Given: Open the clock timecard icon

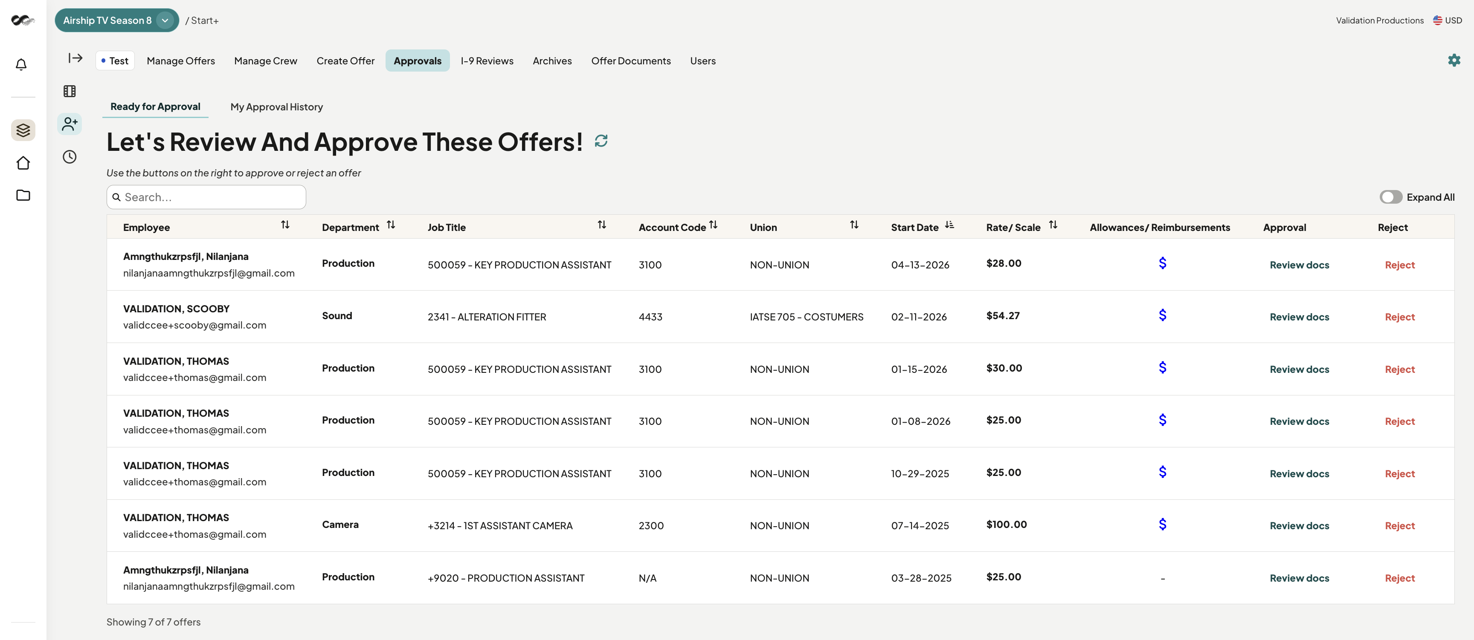Looking at the screenshot, I should tap(69, 156).
